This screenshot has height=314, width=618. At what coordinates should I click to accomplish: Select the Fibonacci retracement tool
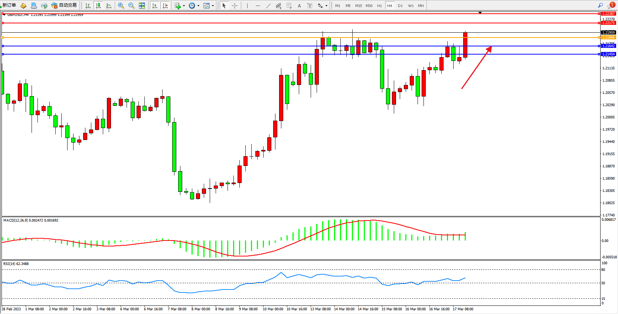tap(289, 6)
